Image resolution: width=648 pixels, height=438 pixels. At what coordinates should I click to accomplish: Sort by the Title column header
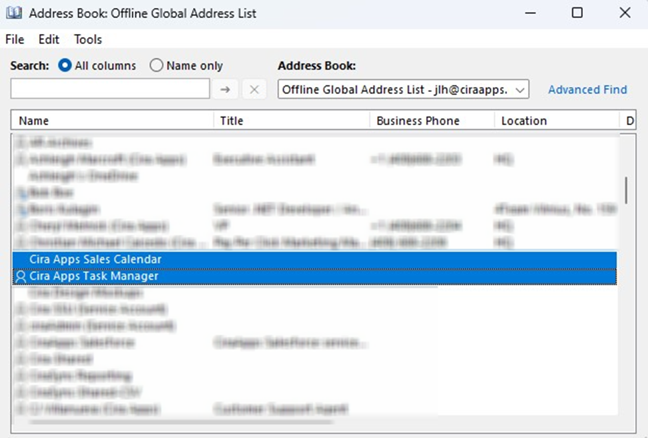pyautogui.click(x=292, y=120)
